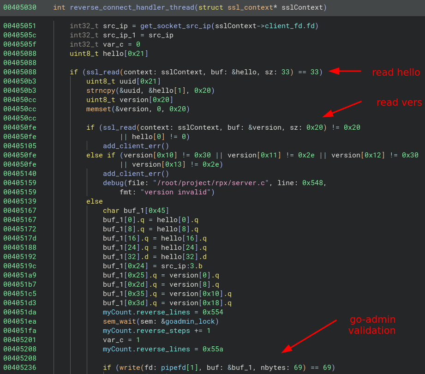This screenshot has height=374, width=425.
Task: Jump to the debug function call
Action: (x=113, y=183)
